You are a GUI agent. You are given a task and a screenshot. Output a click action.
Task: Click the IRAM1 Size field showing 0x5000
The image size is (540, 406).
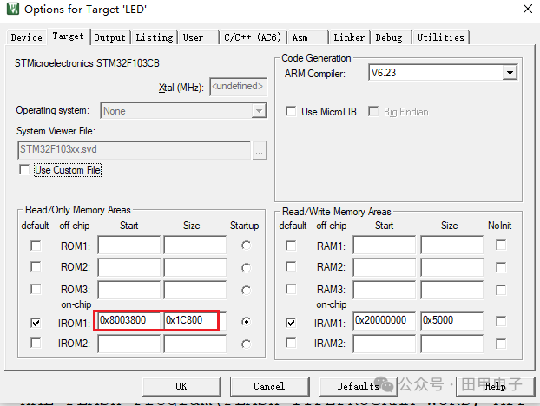tap(451, 321)
